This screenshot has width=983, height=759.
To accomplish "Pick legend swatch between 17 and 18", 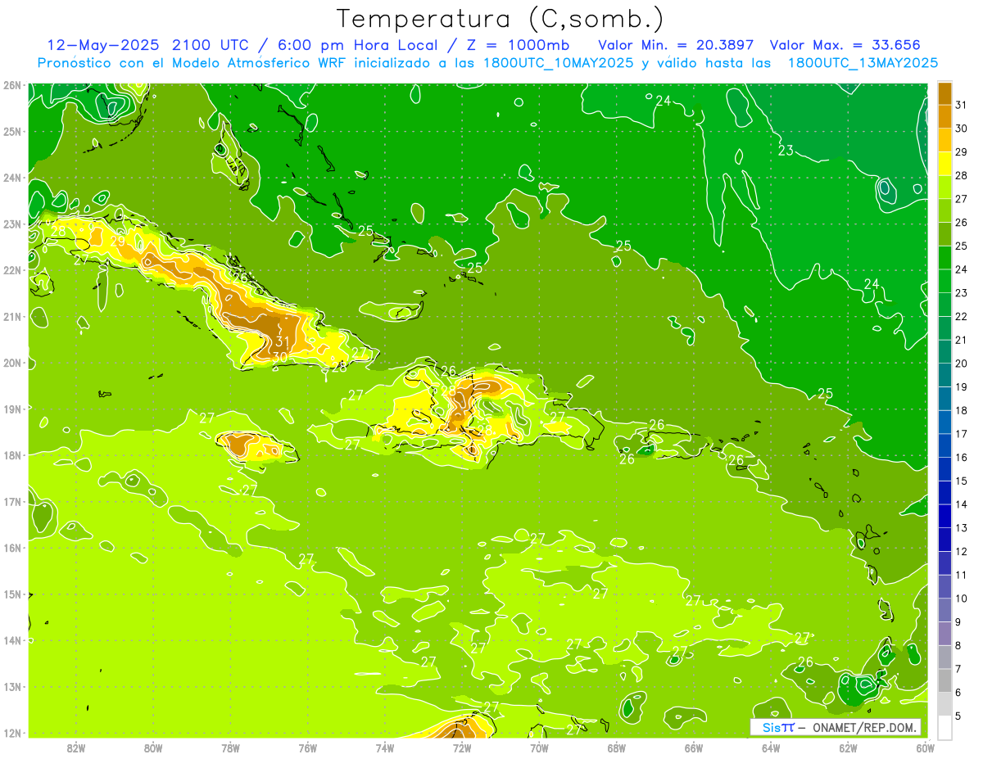I will click(944, 422).
